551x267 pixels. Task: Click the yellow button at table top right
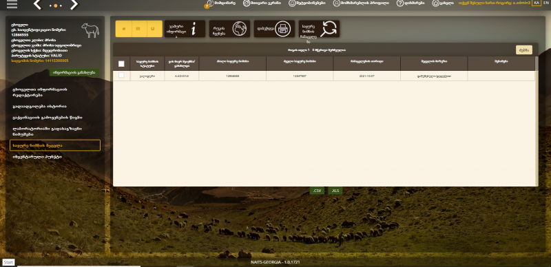pos(524,50)
